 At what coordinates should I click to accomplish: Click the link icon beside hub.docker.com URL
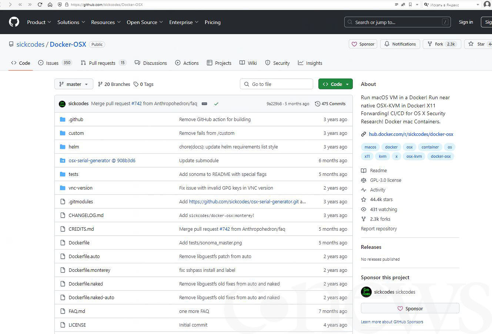[x=364, y=134]
